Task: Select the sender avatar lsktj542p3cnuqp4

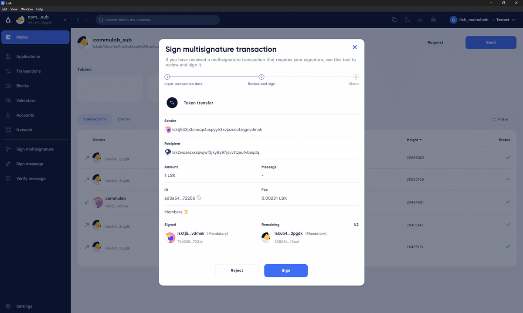Action: [168, 129]
